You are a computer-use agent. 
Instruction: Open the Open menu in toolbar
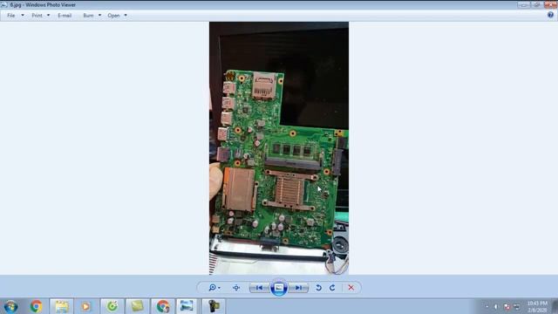pos(113,16)
